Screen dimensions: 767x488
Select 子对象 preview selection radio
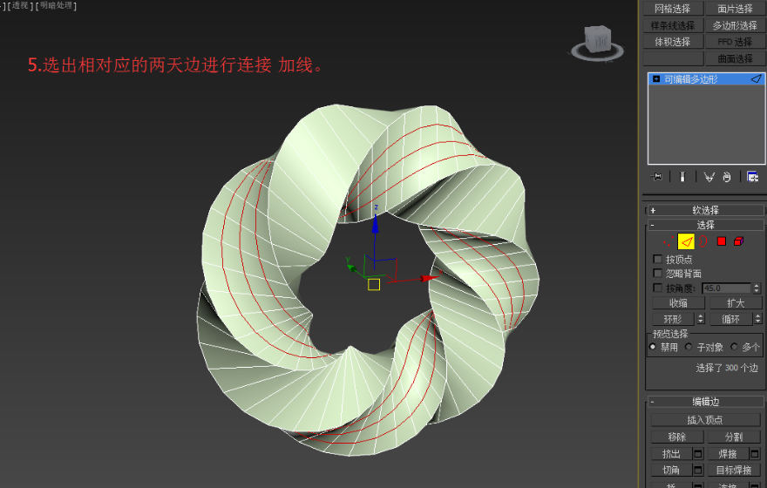click(689, 347)
